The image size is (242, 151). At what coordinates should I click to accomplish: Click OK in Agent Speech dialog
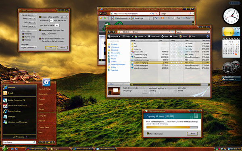point(50,48)
